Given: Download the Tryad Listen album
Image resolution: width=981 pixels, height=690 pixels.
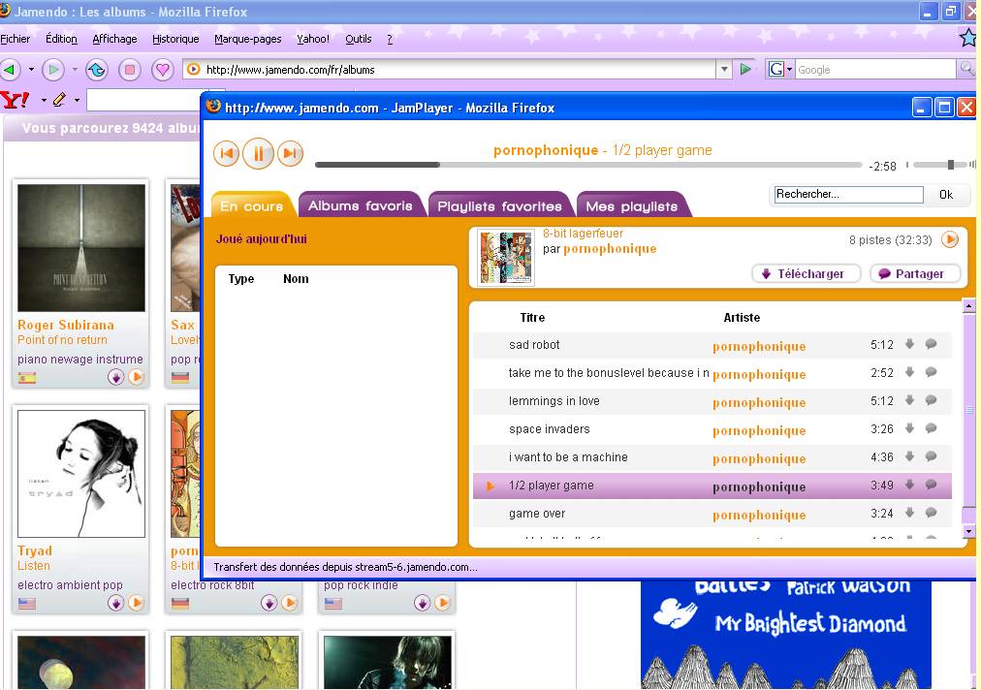Looking at the screenshot, I should (115, 603).
